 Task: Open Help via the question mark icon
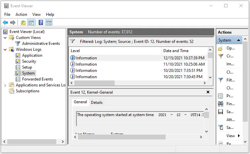[x=41, y=22]
